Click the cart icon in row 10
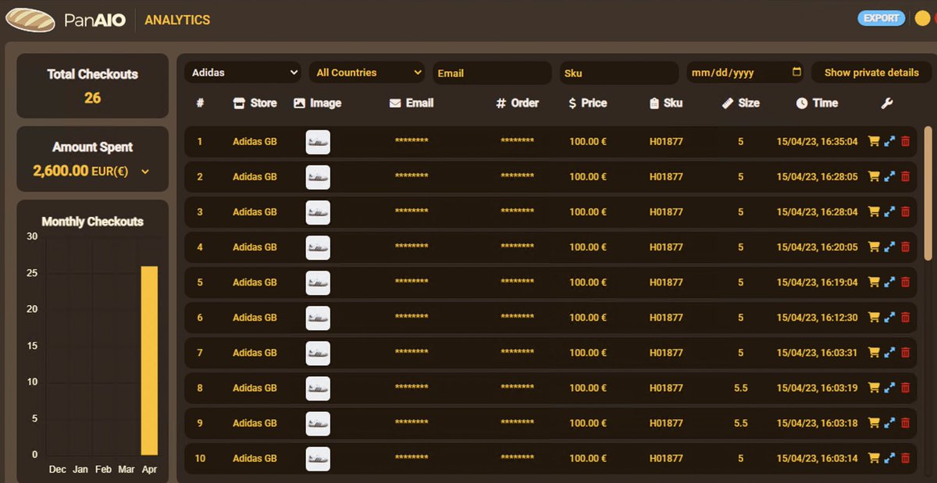This screenshot has height=483, width=937. pos(874,457)
